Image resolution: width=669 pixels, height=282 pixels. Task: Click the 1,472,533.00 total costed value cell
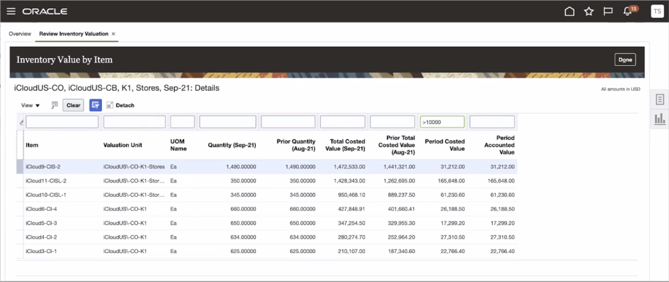click(349, 167)
